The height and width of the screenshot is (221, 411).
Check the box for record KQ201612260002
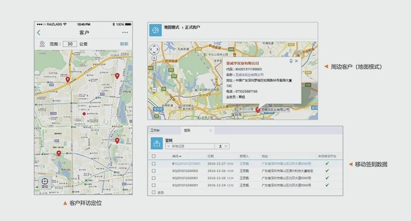pyautogui.click(x=154, y=171)
